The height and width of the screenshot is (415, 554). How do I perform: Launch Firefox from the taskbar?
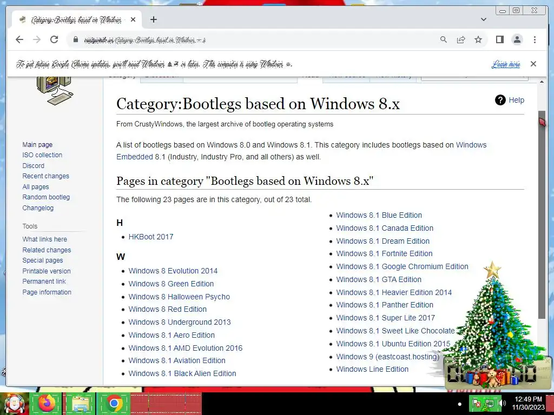(x=47, y=404)
